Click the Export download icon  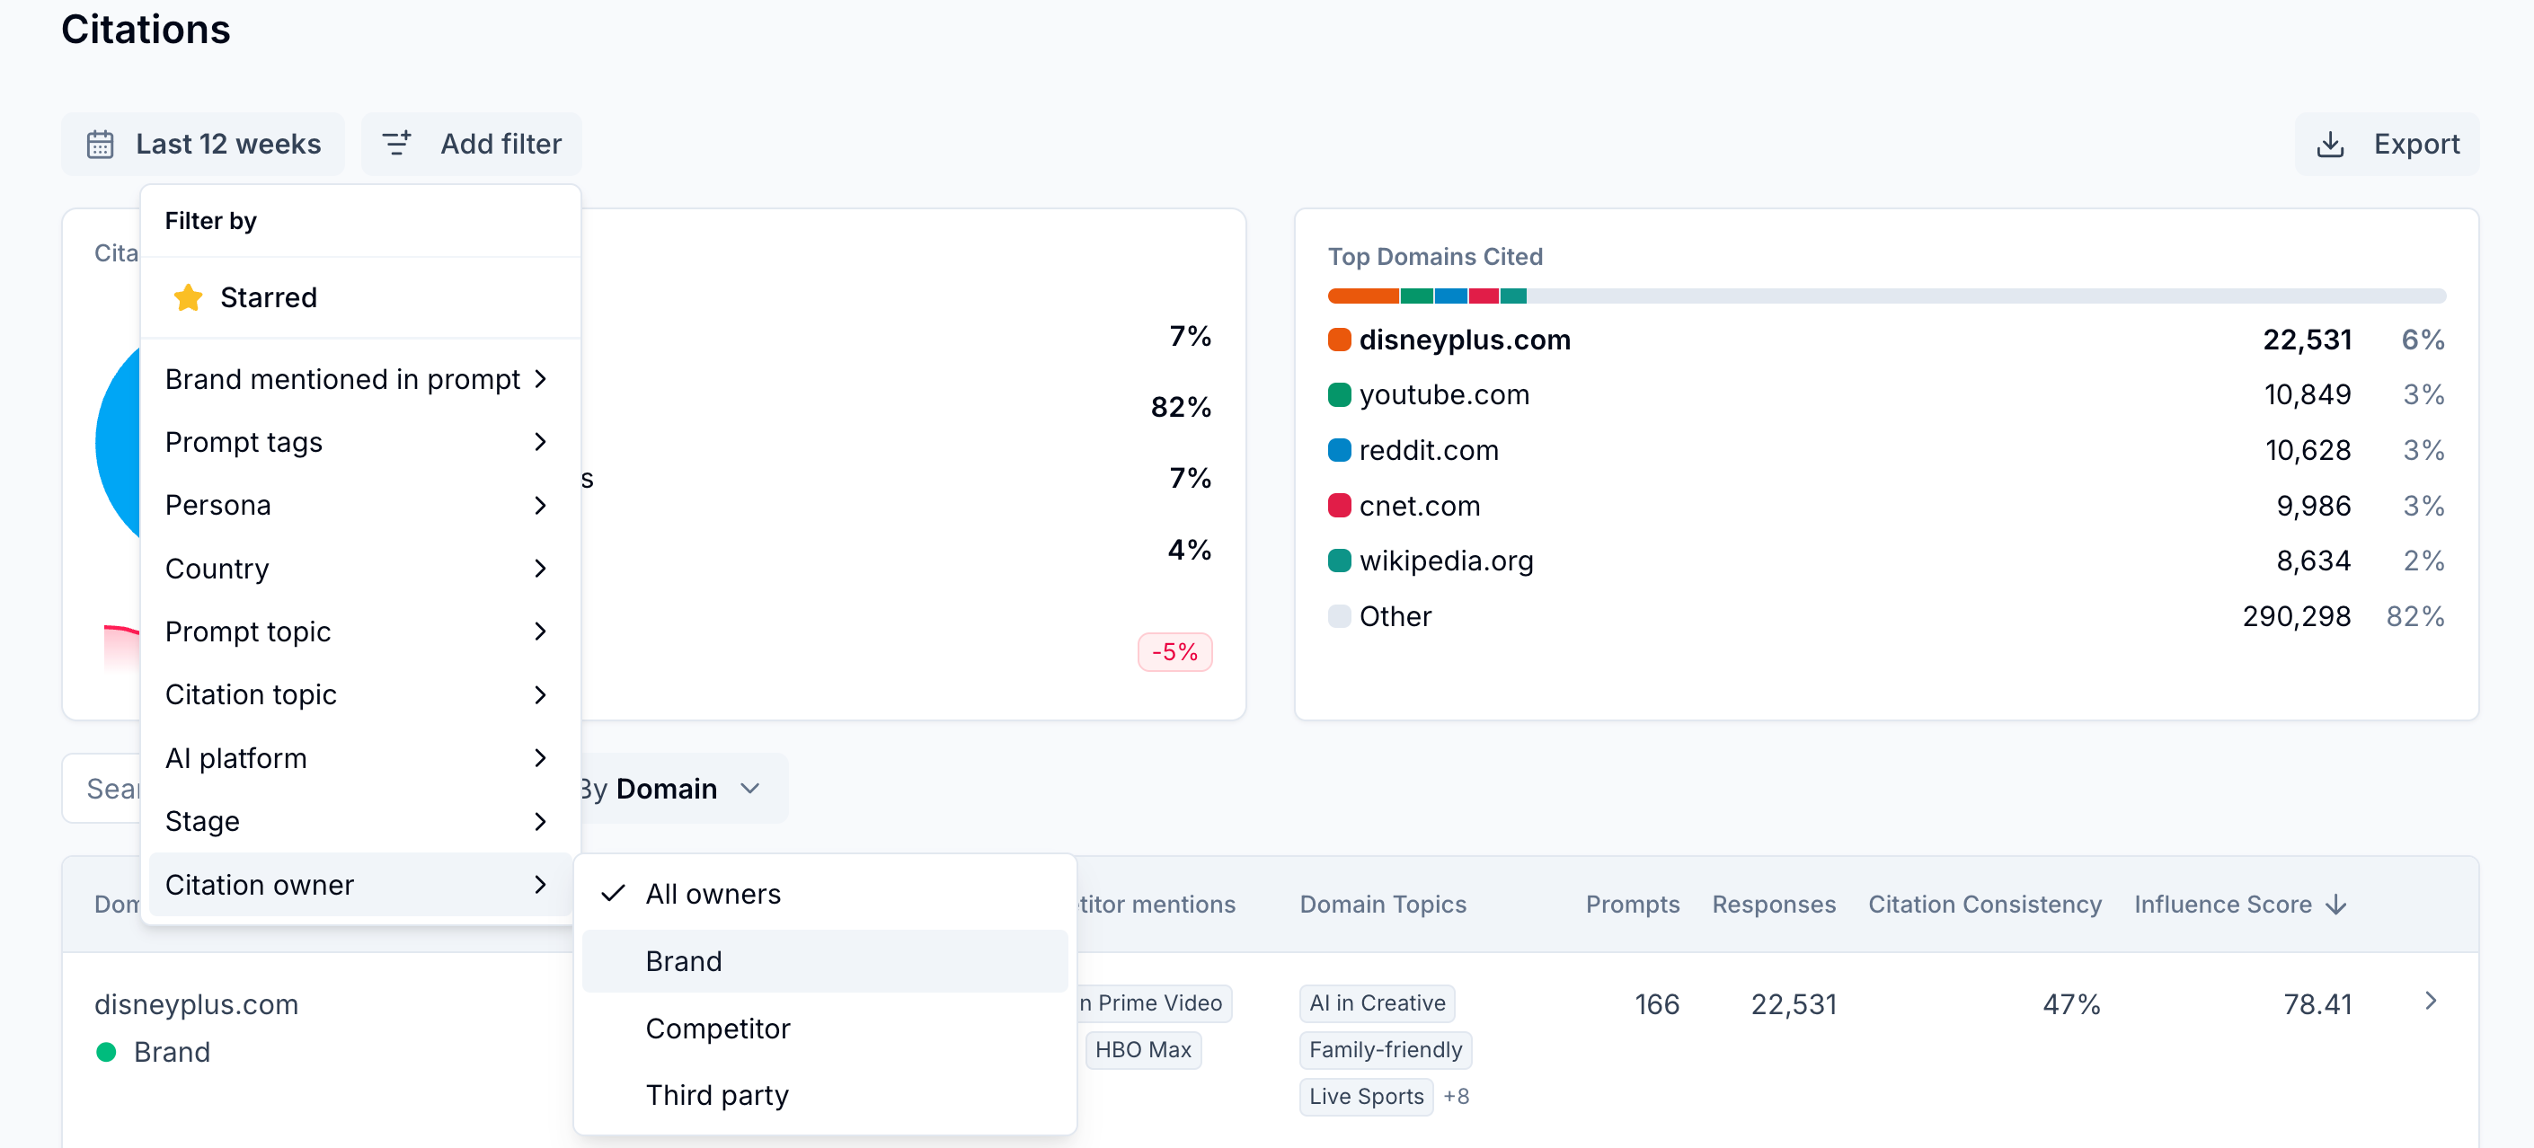2329,145
